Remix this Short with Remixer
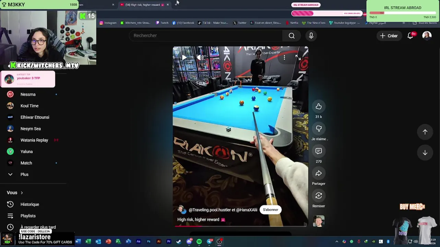This screenshot has height=247, width=440. pyautogui.click(x=319, y=196)
